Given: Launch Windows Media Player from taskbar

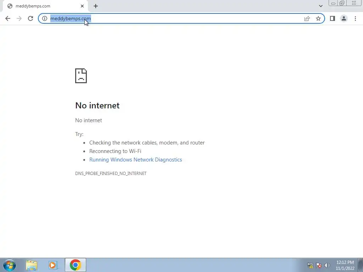Looking at the screenshot, I should click(53, 265).
